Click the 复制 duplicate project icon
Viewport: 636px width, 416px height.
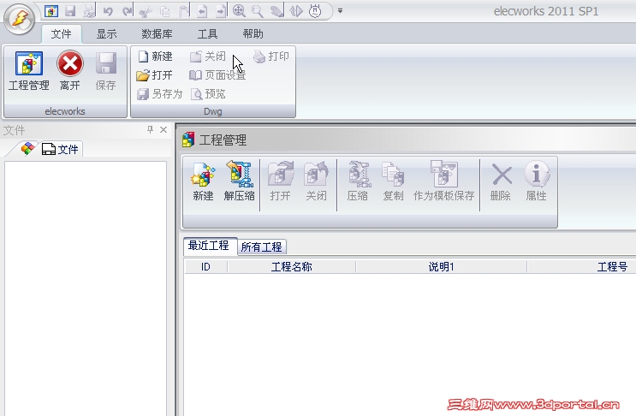[x=393, y=181]
